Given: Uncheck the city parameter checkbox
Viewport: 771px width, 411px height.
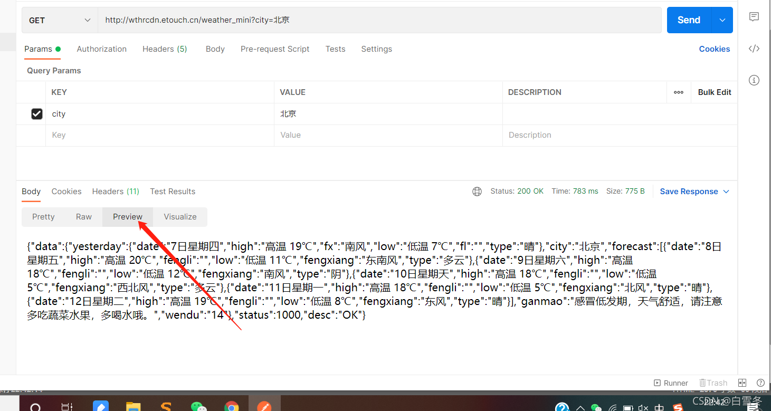Looking at the screenshot, I should (36, 113).
